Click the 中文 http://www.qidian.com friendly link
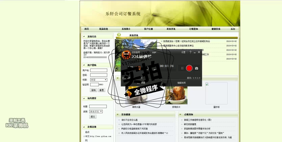The image size is (282, 142). pyautogui.click(x=98, y=136)
